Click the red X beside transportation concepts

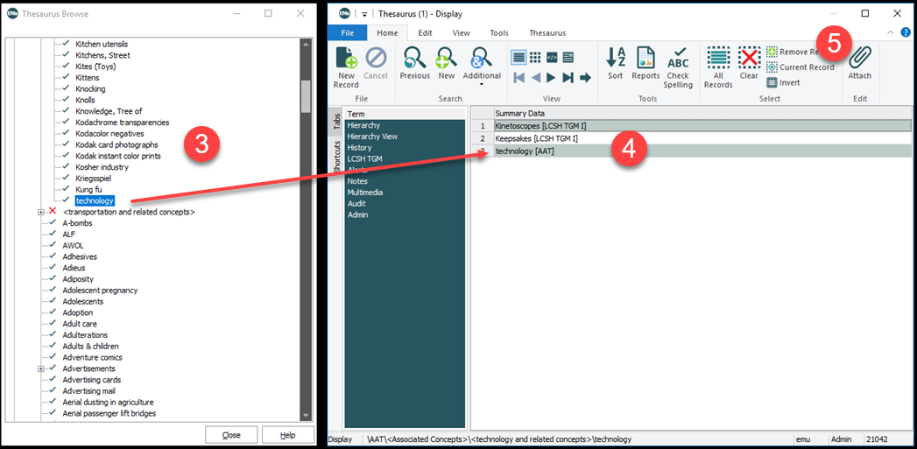click(x=53, y=212)
